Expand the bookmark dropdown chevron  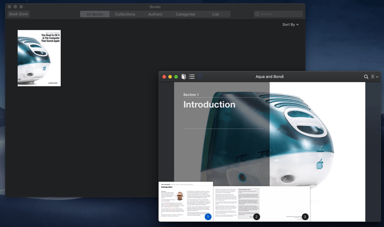coord(377,77)
